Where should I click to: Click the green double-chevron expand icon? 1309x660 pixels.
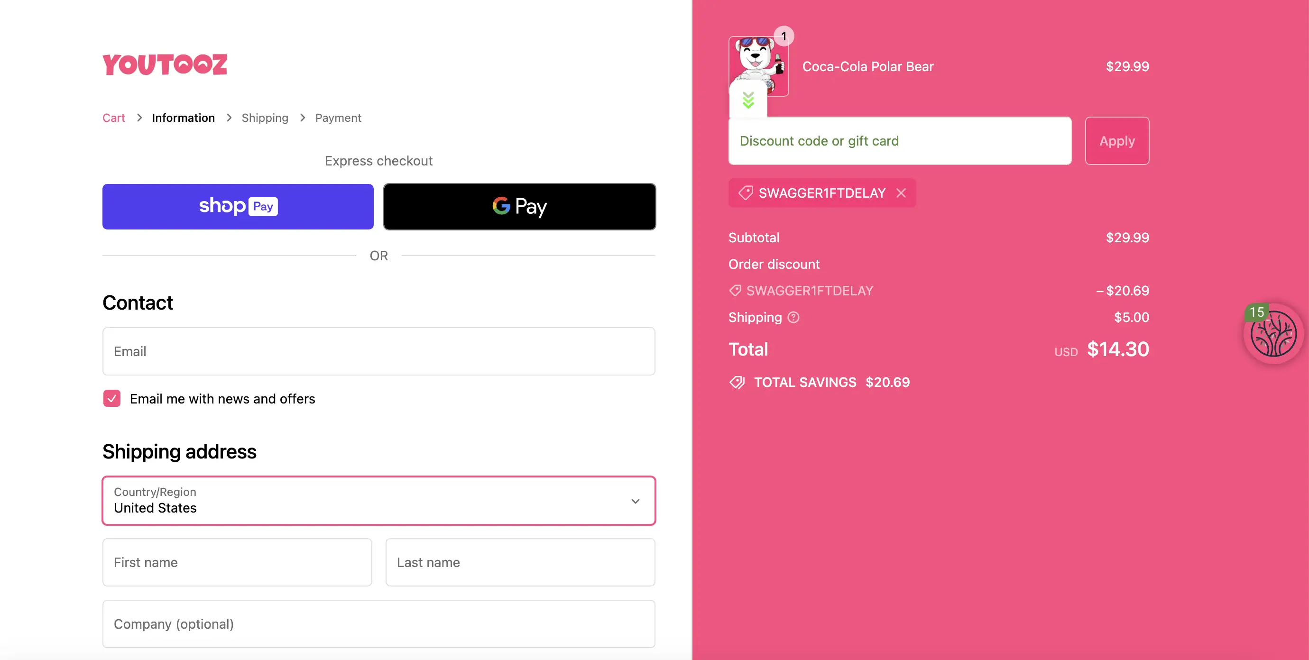748,100
